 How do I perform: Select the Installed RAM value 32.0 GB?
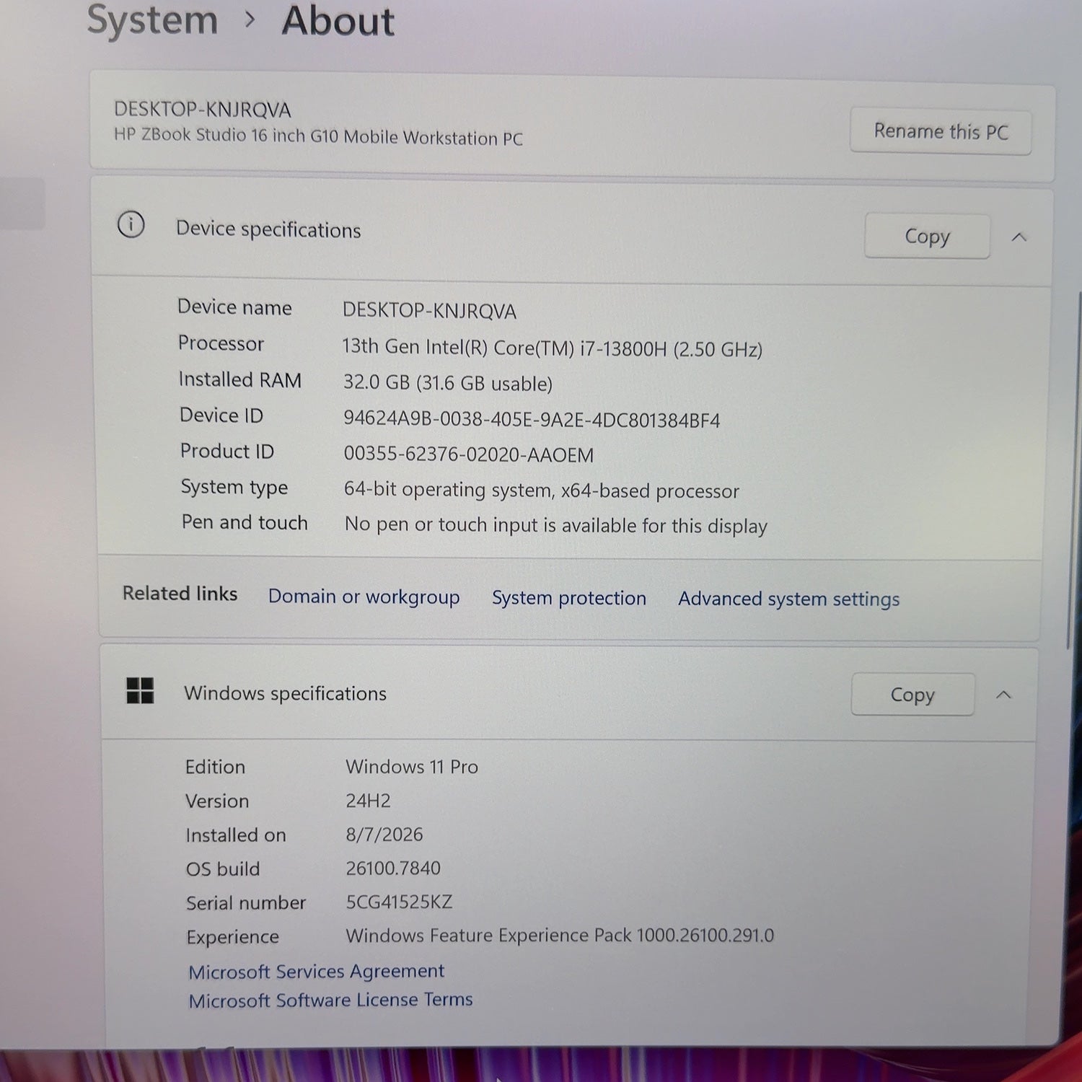coord(377,382)
